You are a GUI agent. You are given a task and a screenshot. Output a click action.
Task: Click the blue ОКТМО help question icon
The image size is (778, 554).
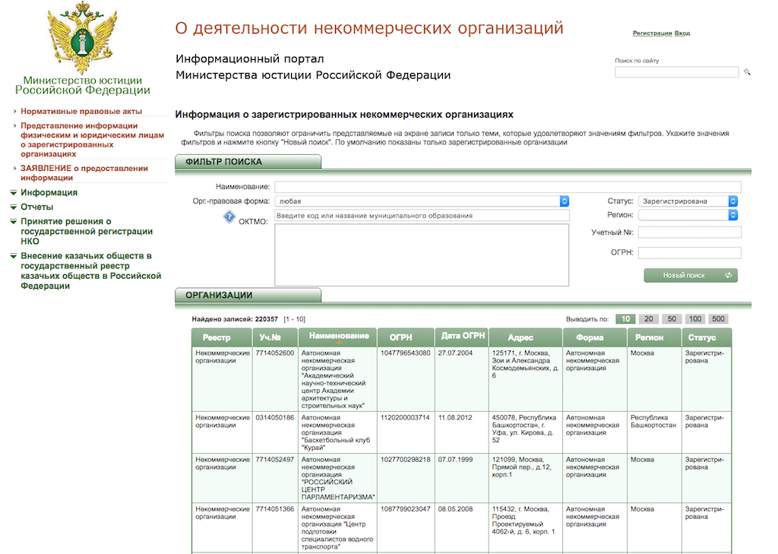229,218
